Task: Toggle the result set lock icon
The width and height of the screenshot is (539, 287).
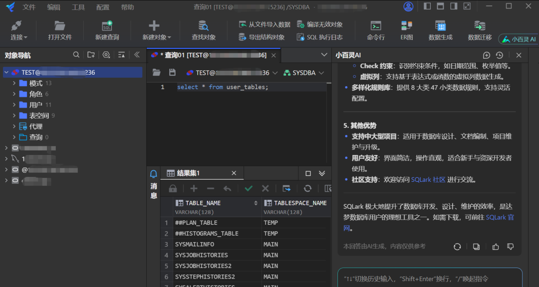Action: pos(173,188)
